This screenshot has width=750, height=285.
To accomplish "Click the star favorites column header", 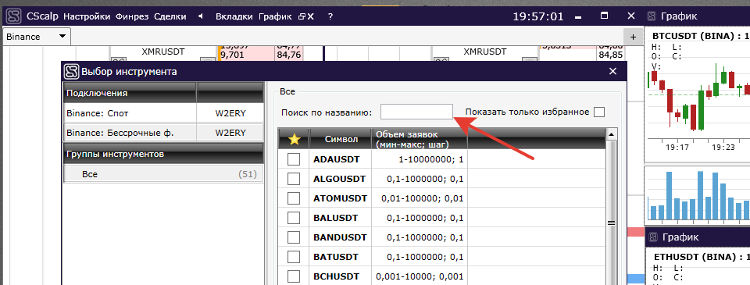I will pos(294,139).
